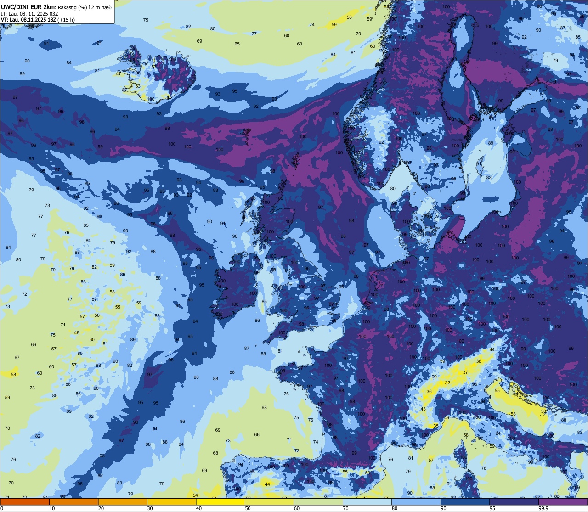Click the '95' legend scale label
Image resolution: width=588 pixels, height=512 pixels.
(492, 508)
